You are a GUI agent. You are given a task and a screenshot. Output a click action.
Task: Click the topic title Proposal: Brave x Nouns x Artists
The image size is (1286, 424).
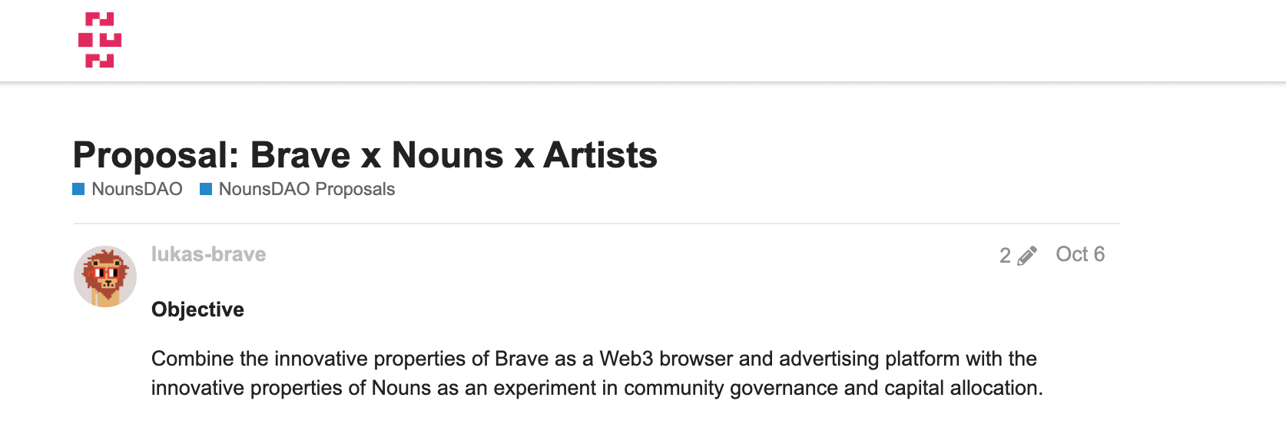pos(365,155)
